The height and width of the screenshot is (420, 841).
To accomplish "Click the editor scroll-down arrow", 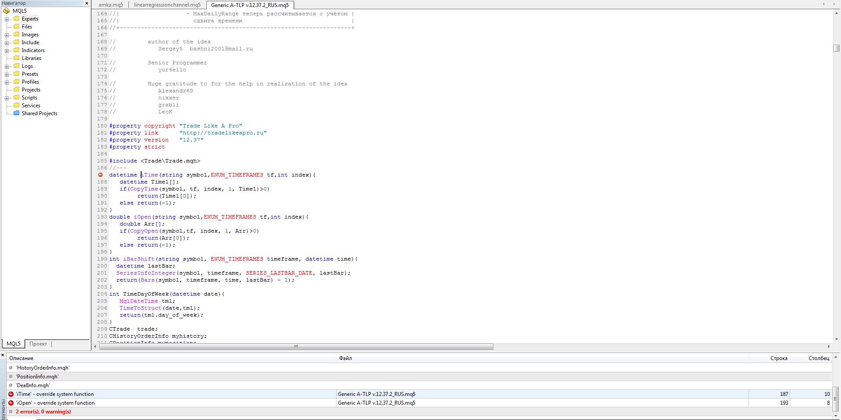I will [837, 339].
